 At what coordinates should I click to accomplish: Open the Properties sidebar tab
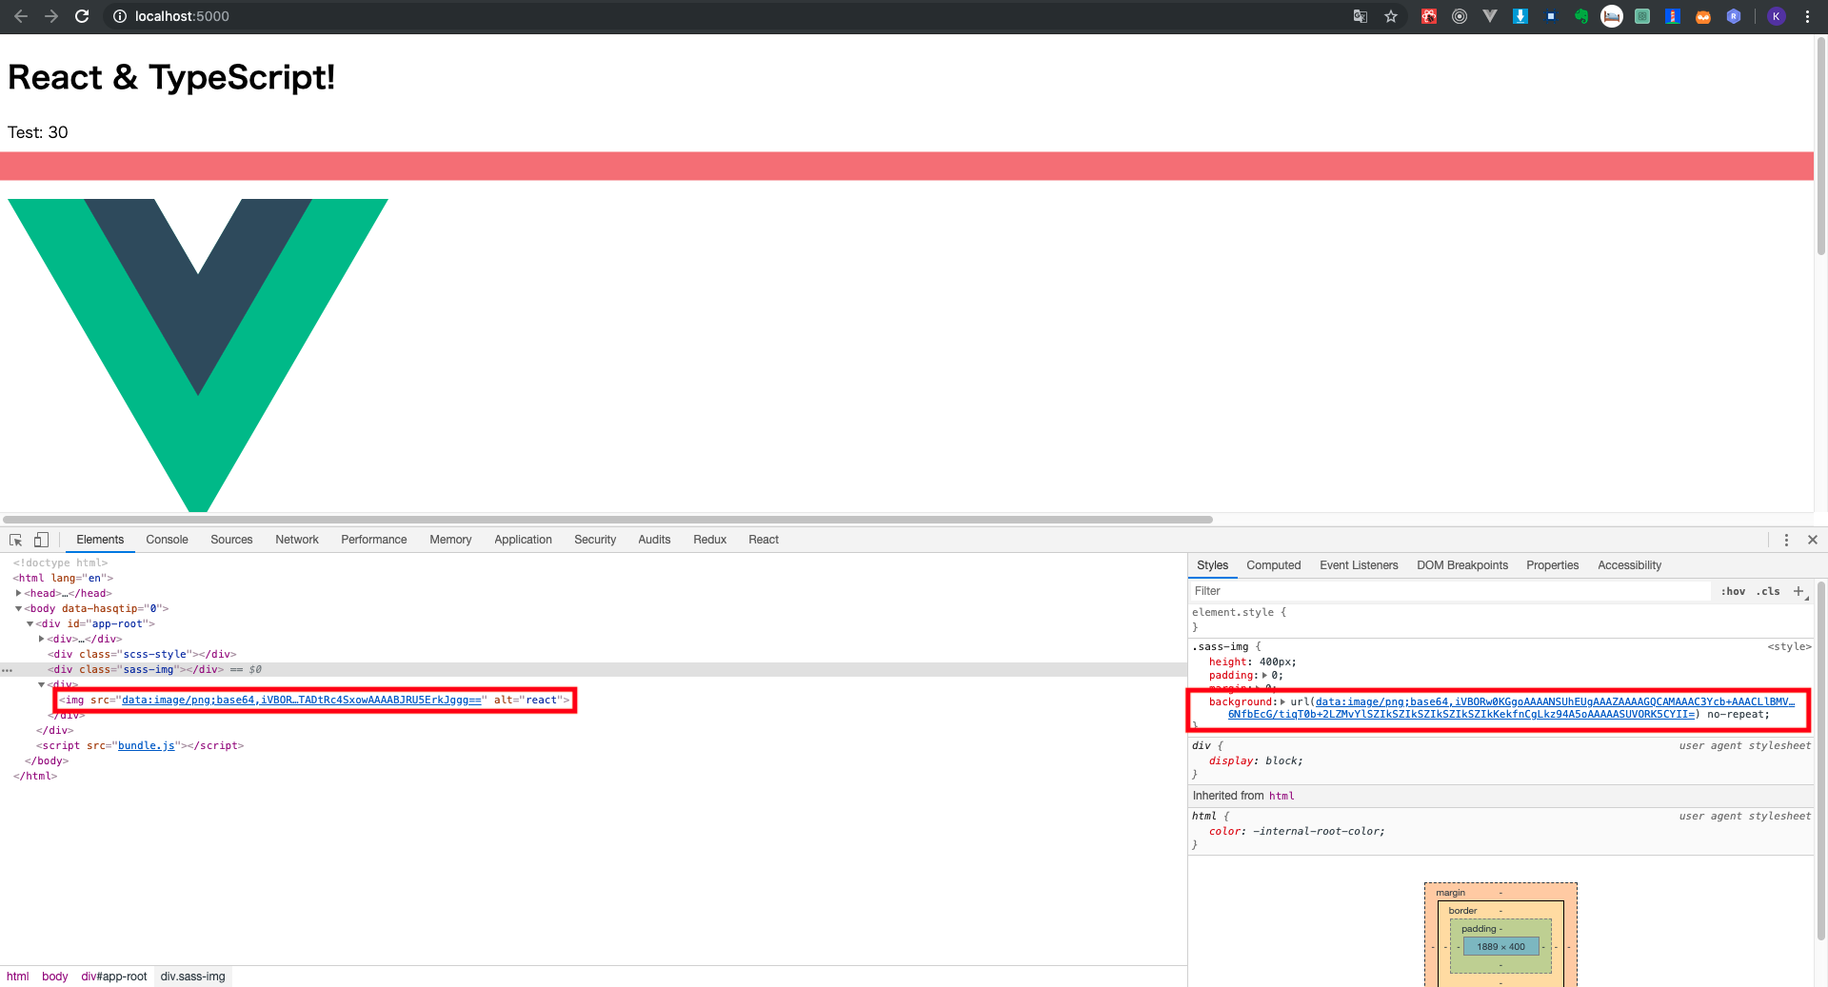tap(1552, 565)
